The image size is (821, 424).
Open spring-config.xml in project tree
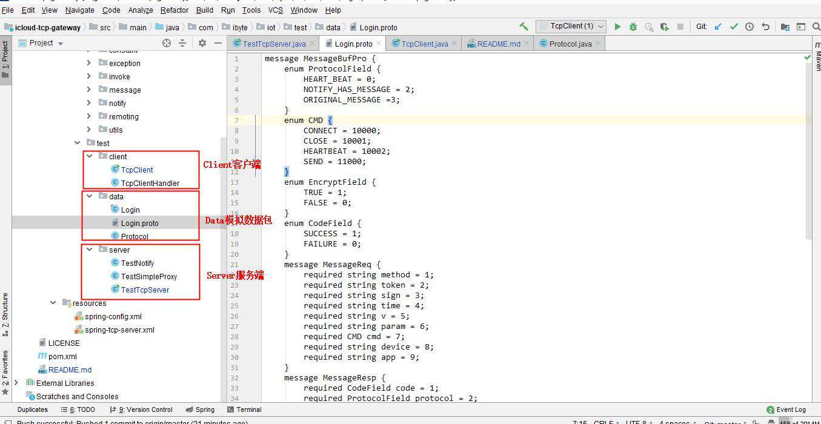click(x=113, y=316)
